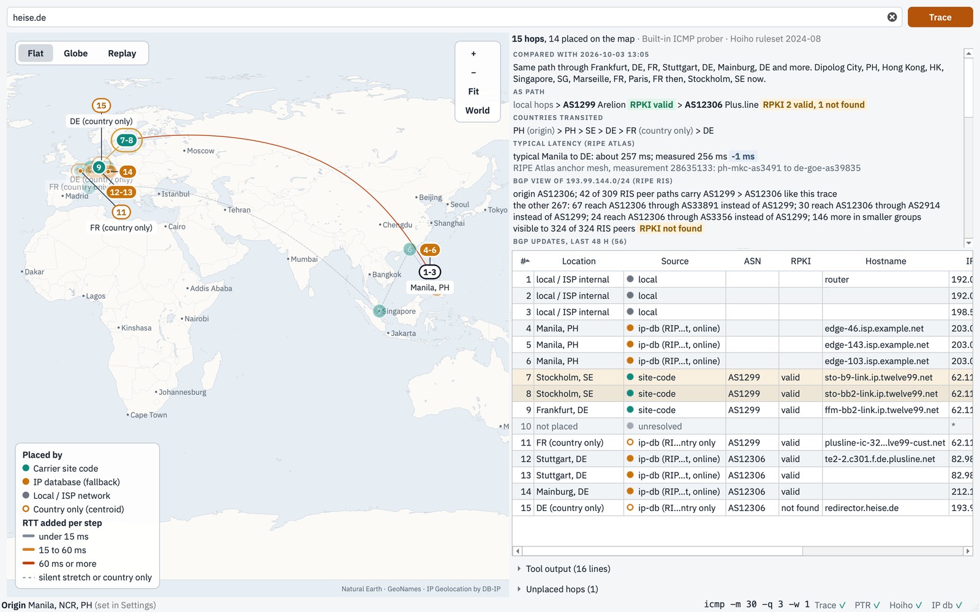980x612 pixels.
Task: Select the hop 7 Stockholm row
Action: click(x=742, y=377)
